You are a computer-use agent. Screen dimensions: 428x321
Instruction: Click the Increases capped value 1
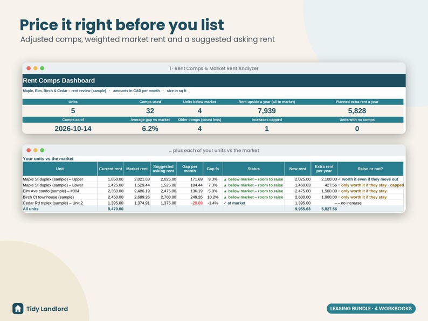click(x=267, y=129)
